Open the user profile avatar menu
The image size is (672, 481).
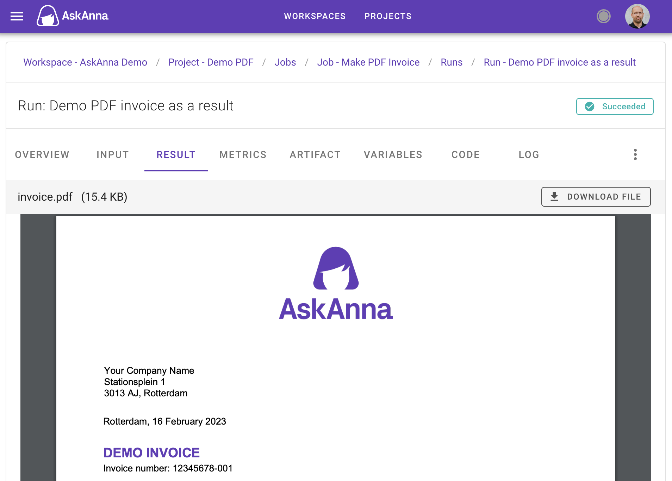pyautogui.click(x=638, y=16)
